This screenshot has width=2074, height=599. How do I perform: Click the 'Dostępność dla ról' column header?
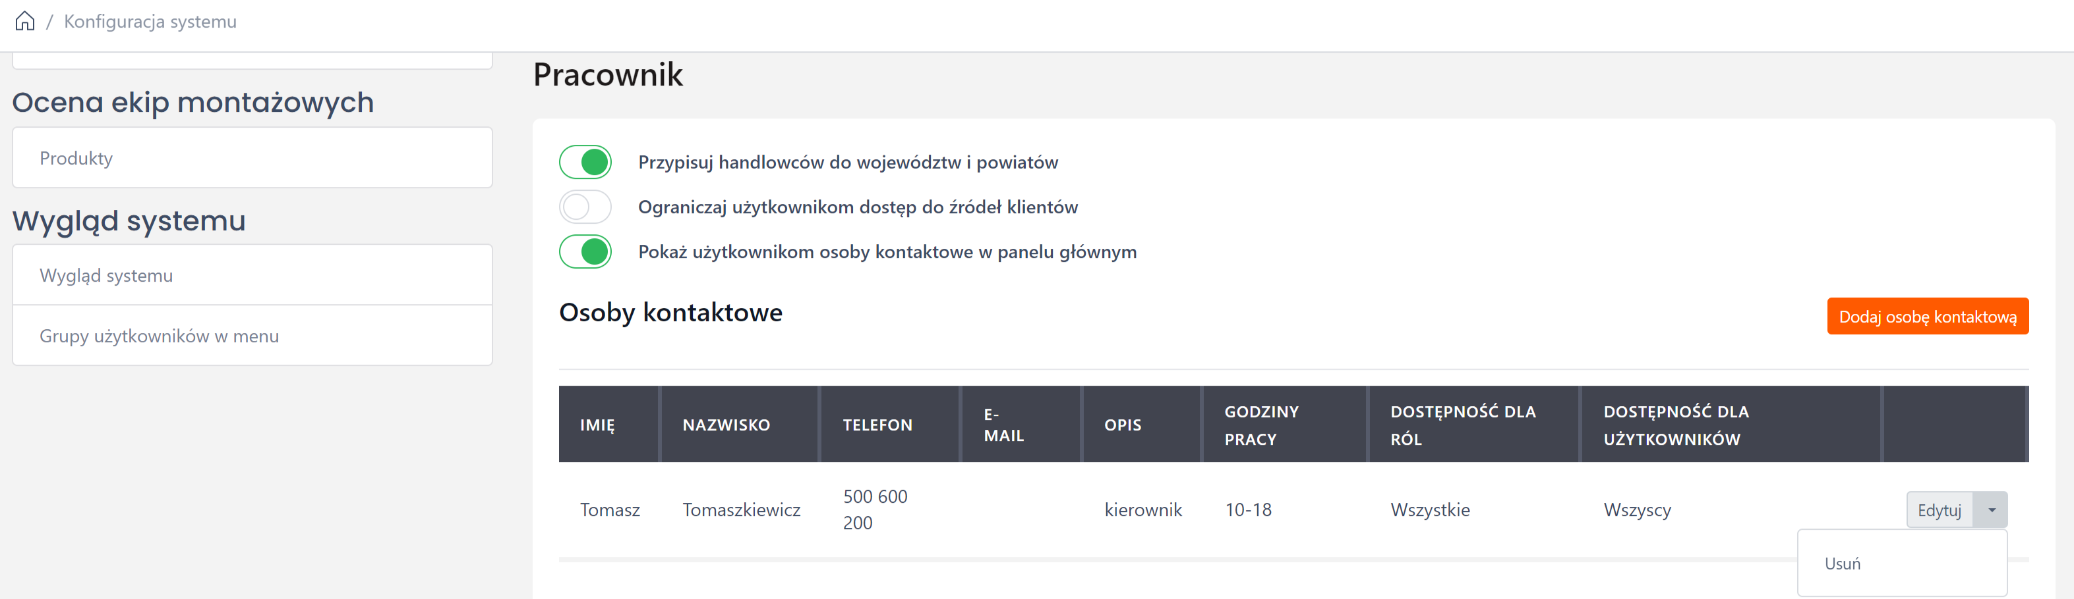[x=1463, y=425]
